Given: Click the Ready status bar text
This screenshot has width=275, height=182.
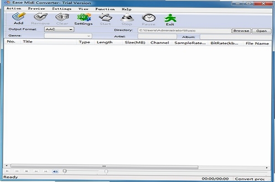Looking at the screenshot, I should click(x=10, y=177).
